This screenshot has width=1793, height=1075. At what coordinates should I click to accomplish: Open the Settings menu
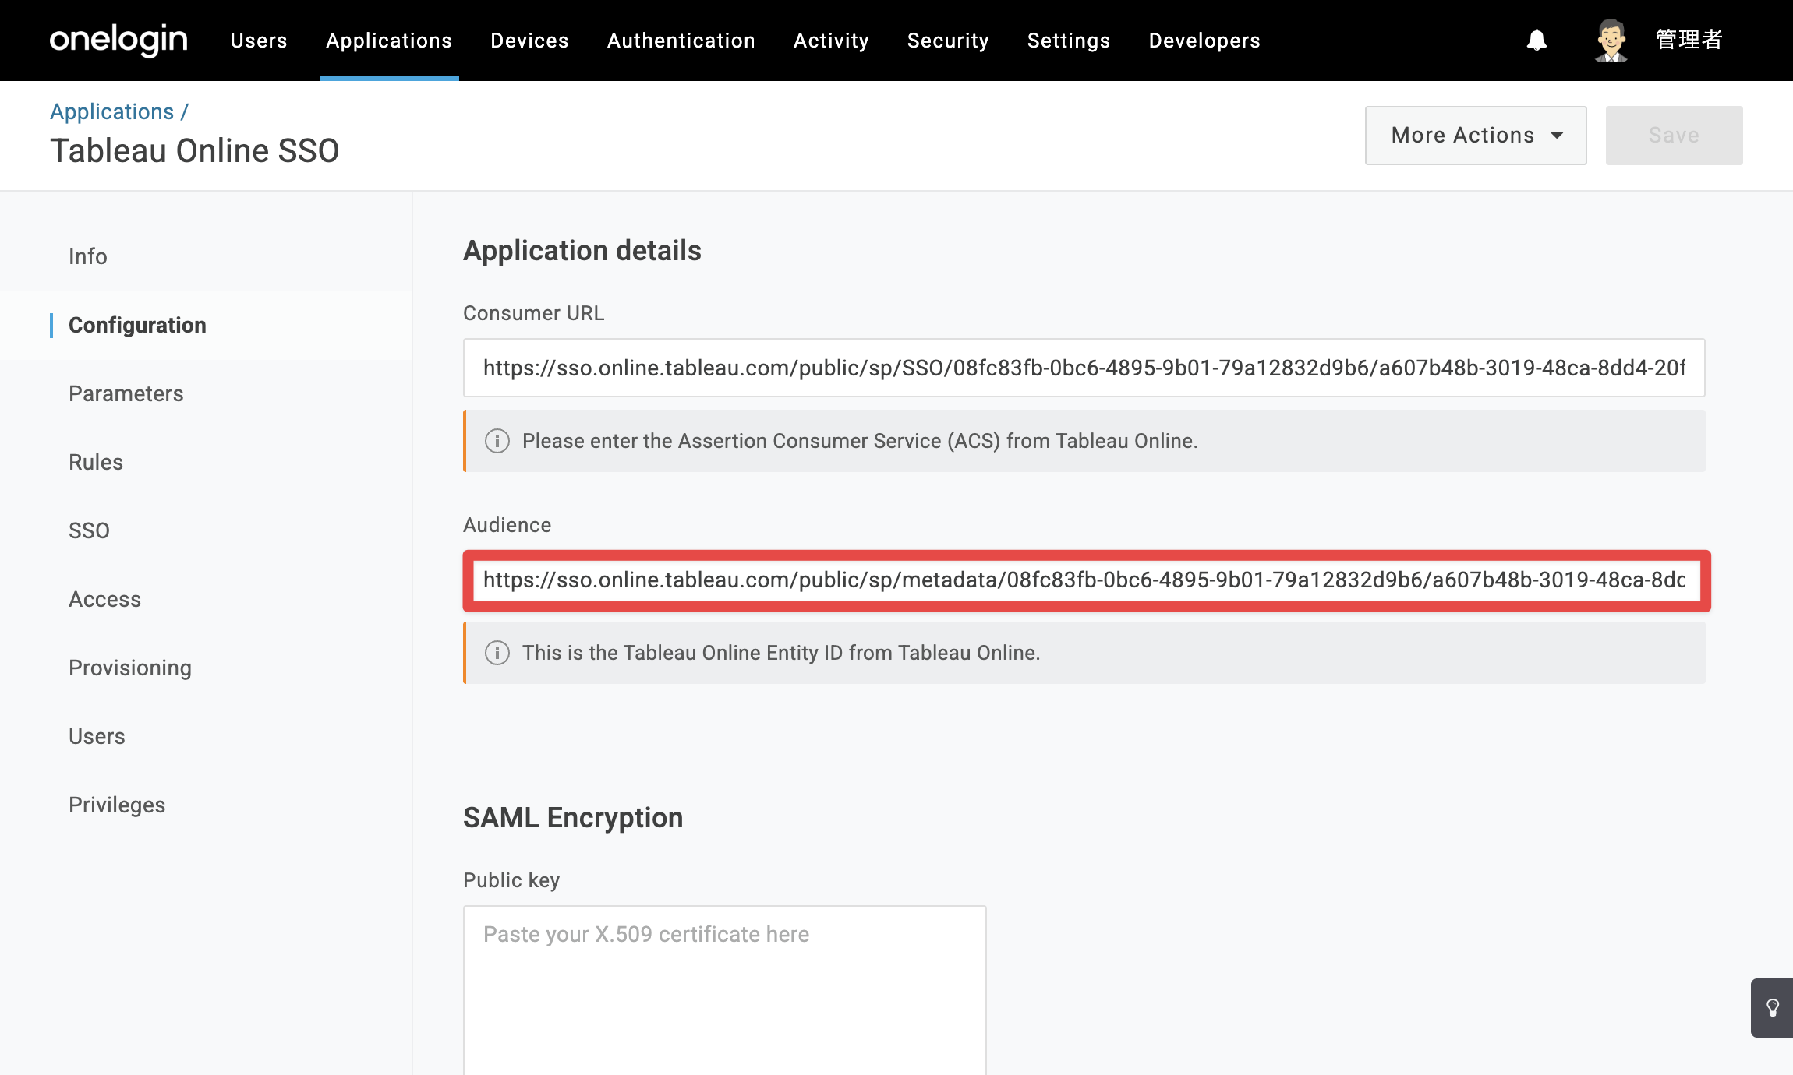[1069, 41]
